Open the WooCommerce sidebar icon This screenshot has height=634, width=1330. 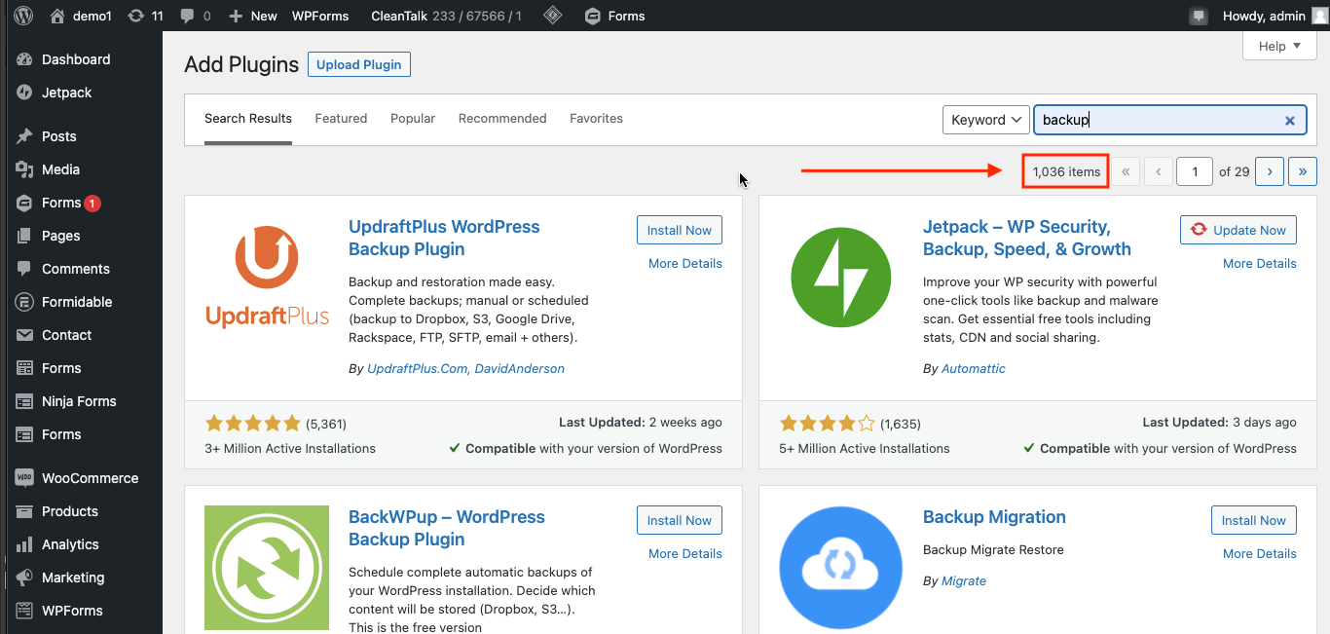pos(25,478)
